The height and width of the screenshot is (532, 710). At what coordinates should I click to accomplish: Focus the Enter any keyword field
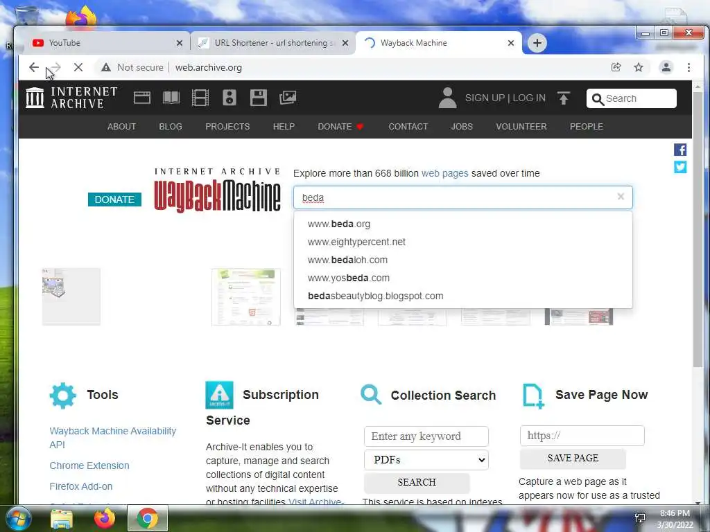coord(426,436)
